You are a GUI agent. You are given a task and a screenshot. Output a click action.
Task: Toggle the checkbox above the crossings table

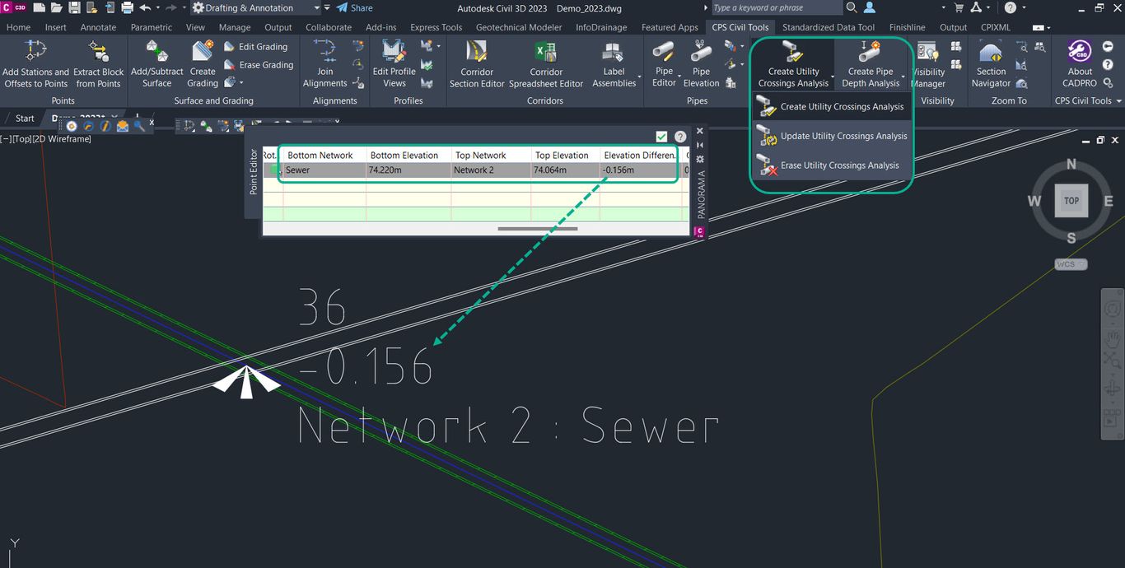tap(661, 137)
